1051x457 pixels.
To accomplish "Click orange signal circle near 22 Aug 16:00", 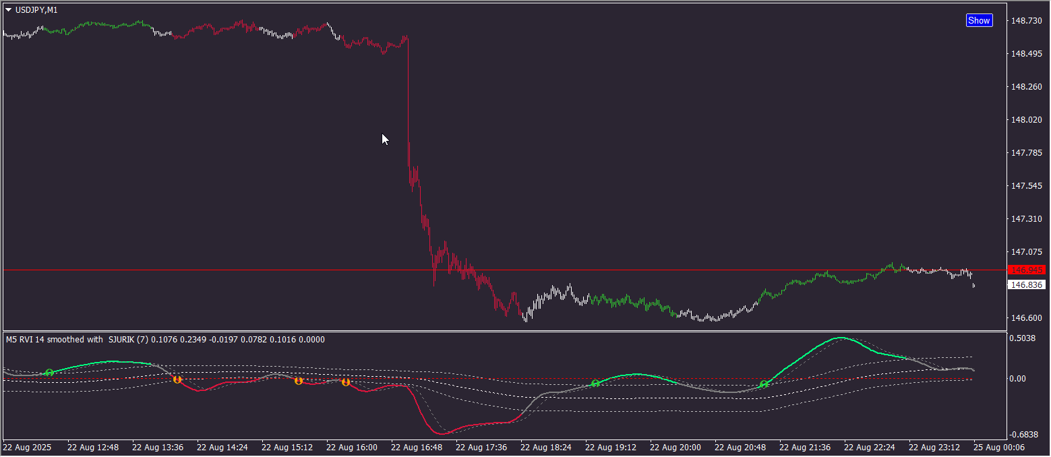I will coord(346,382).
